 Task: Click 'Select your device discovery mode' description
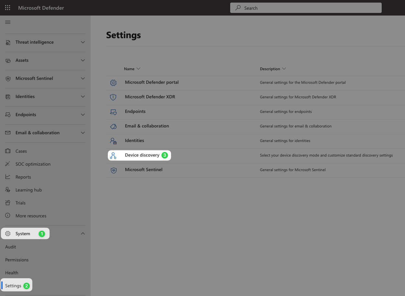326,155
